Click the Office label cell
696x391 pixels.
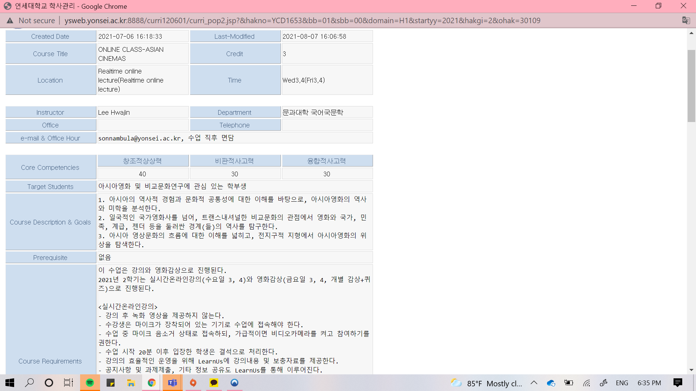click(50, 125)
